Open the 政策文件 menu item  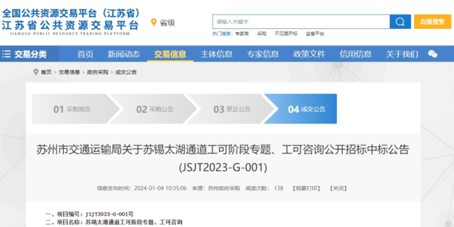pos(309,54)
